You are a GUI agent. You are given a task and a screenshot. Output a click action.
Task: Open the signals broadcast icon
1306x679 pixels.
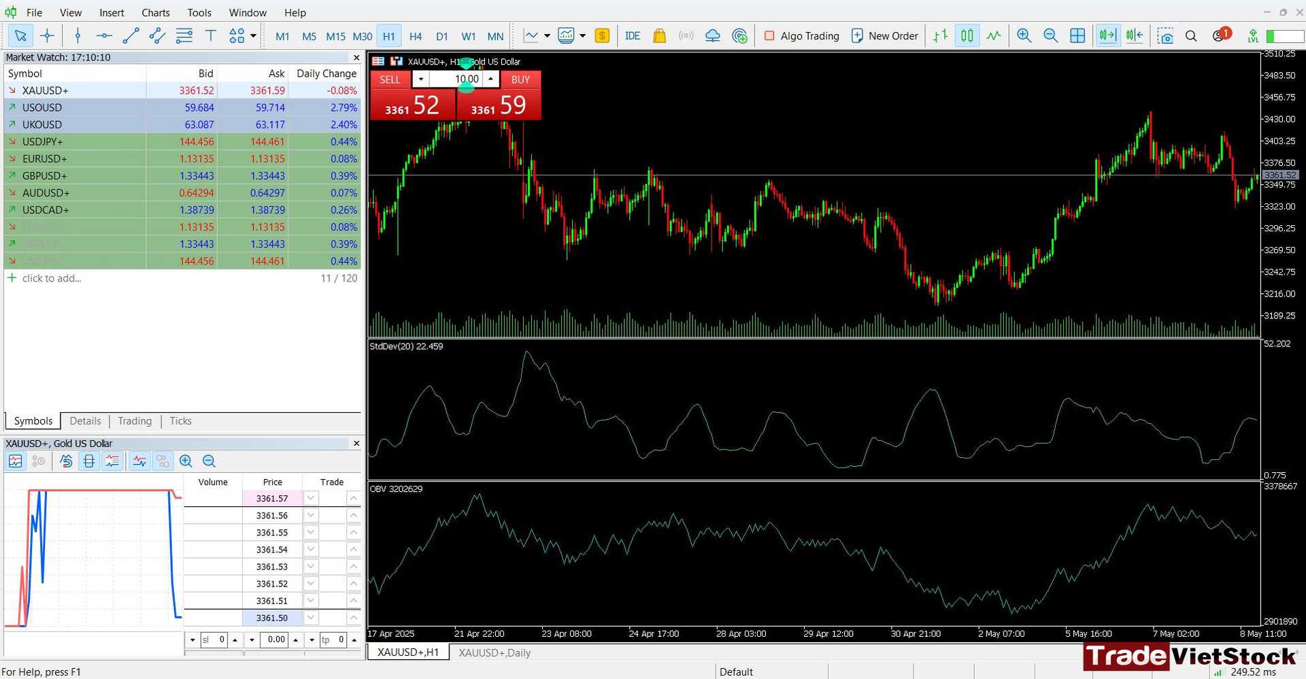tap(686, 35)
